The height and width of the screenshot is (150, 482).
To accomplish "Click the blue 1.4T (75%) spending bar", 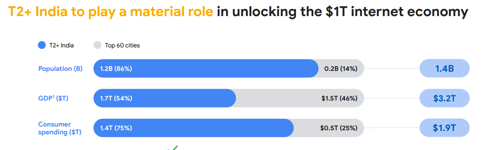I will pyautogui.click(x=194, y=128).
